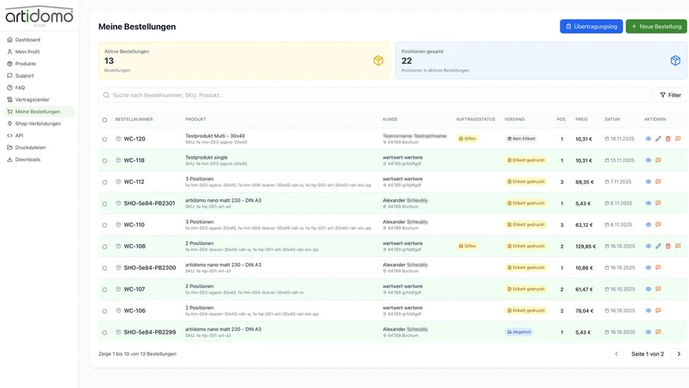Toggle the select-all orders checkbox in header
The height and width of the screenshot is (388, 689).
104,120
